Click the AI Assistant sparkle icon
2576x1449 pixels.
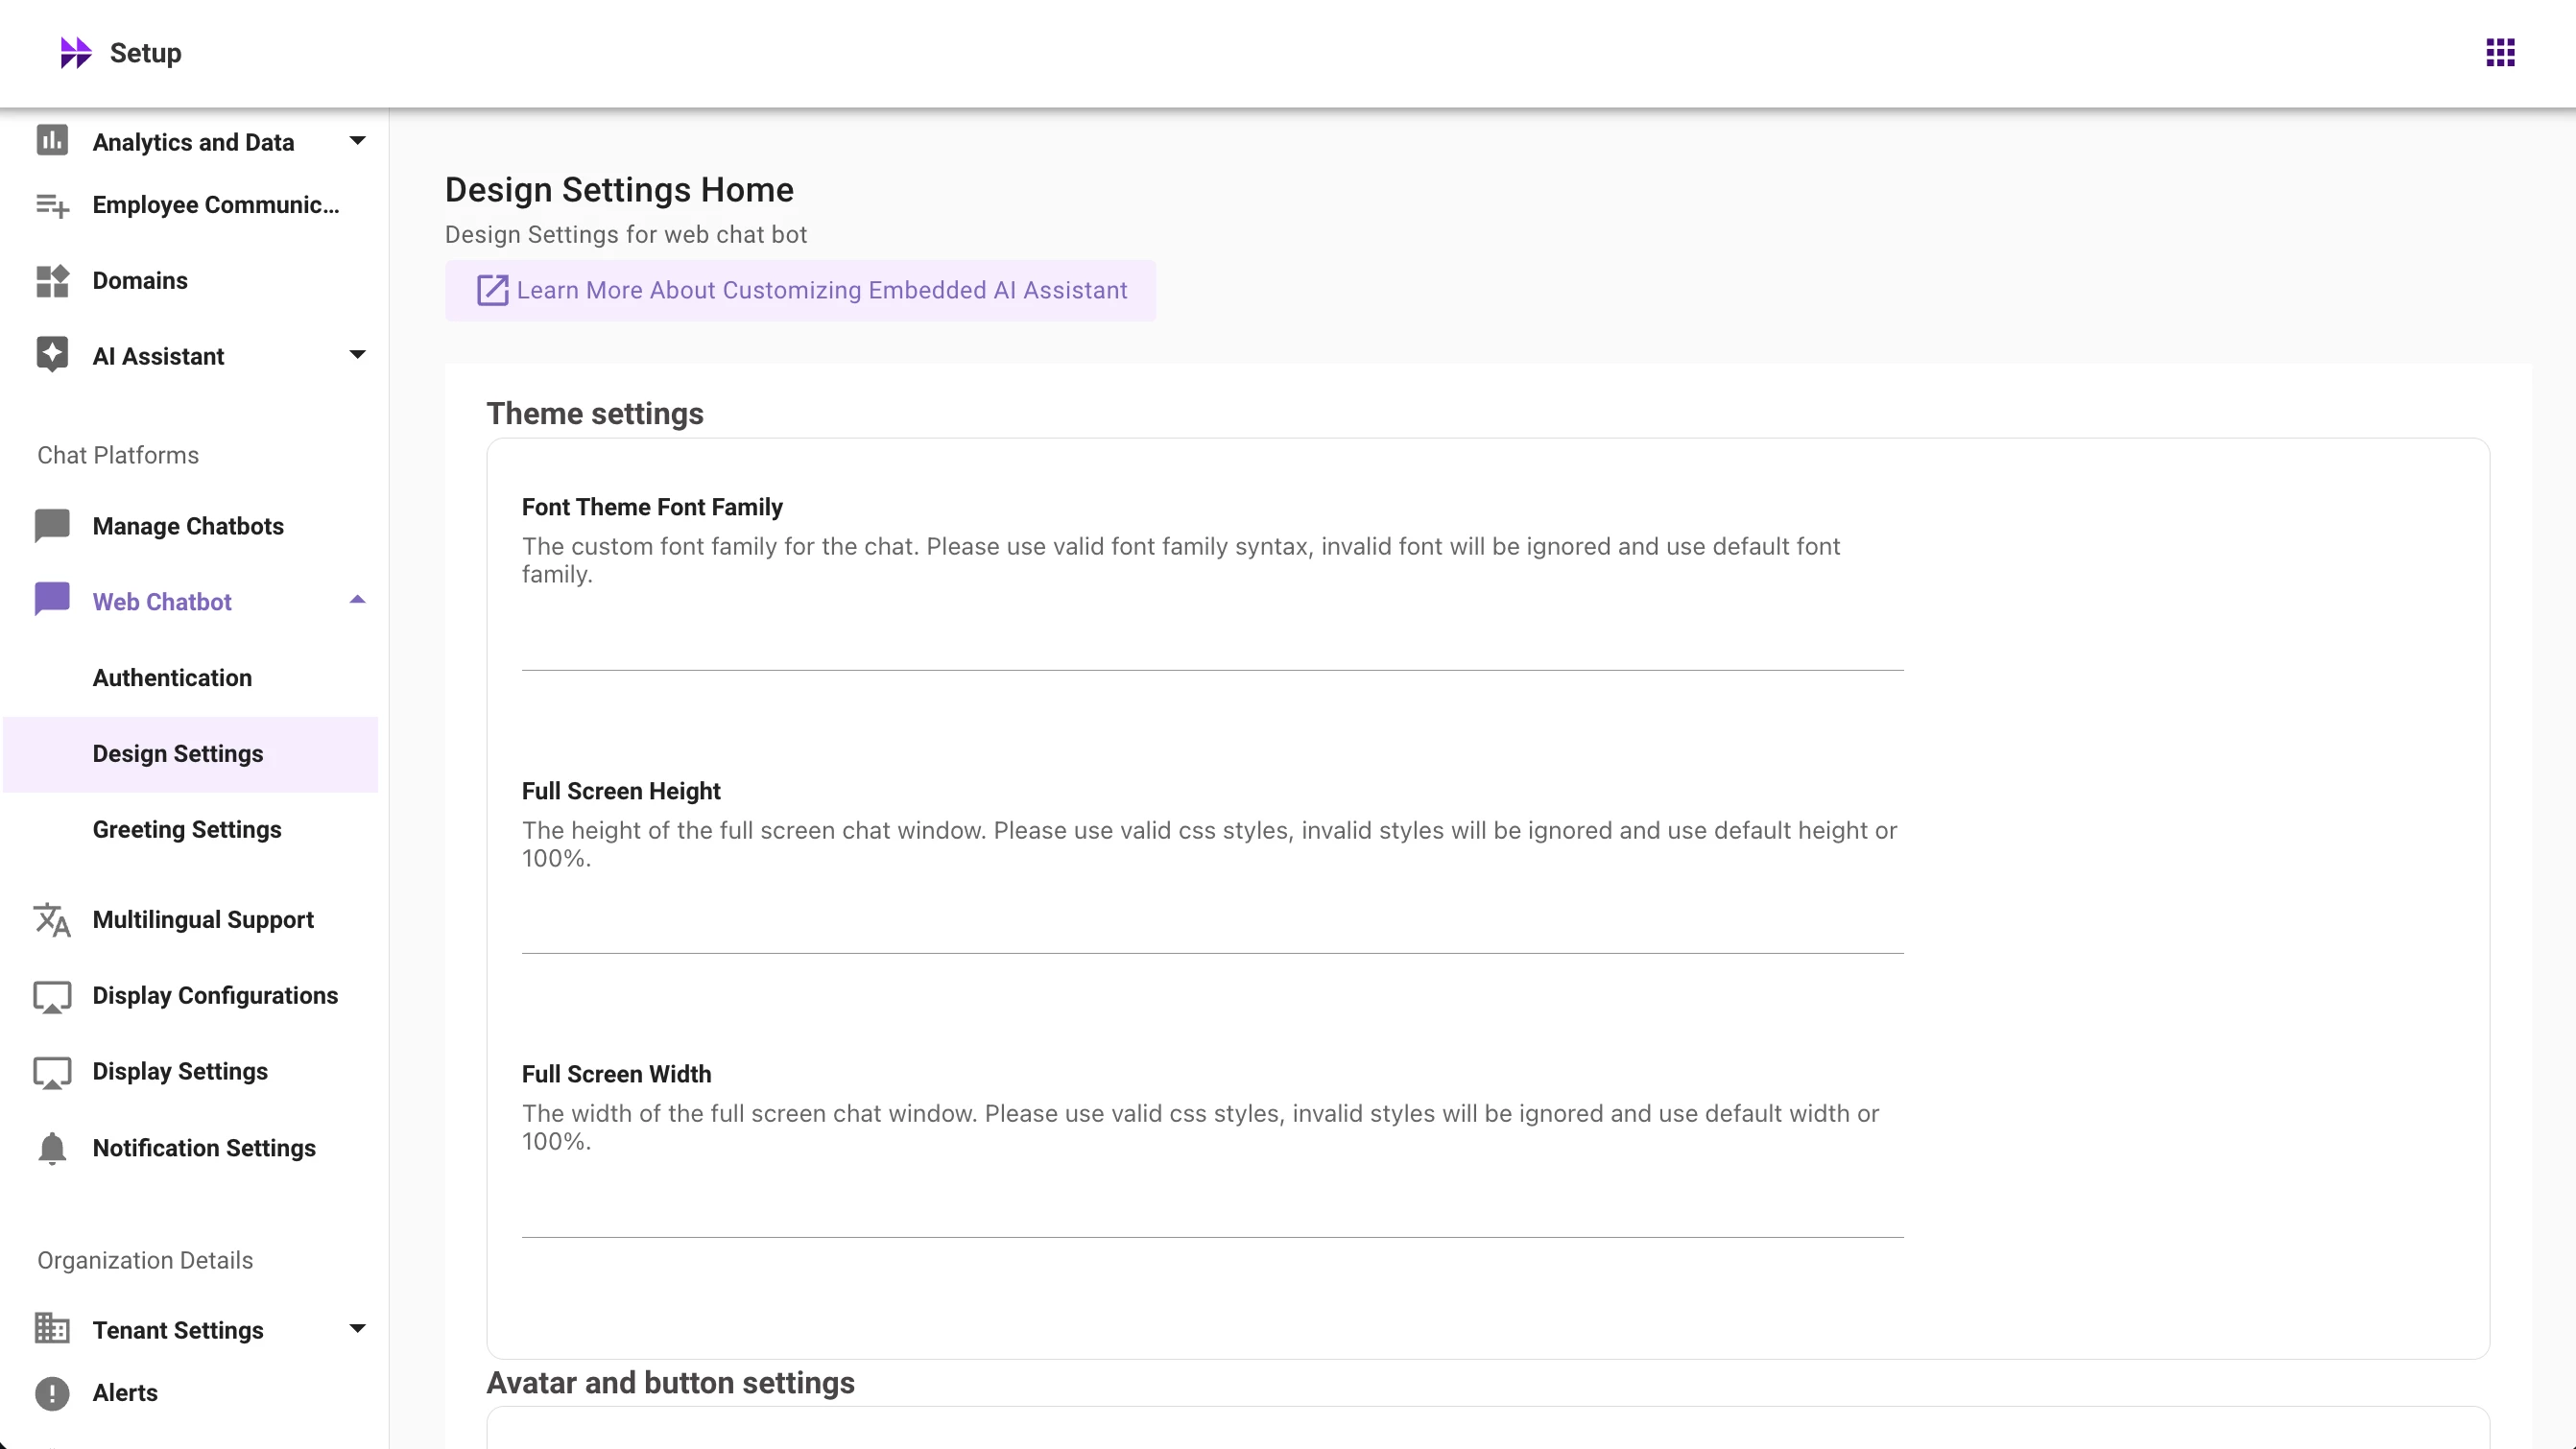pos(52,354)
